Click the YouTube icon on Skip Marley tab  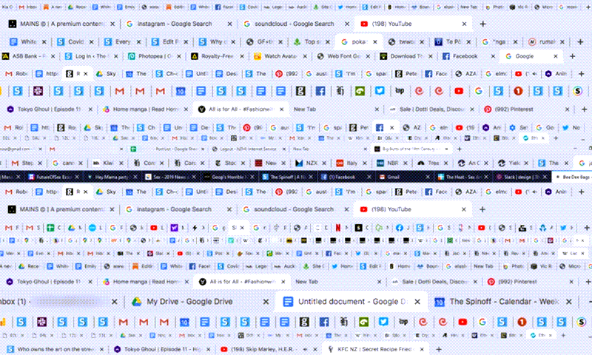[224, 349]
